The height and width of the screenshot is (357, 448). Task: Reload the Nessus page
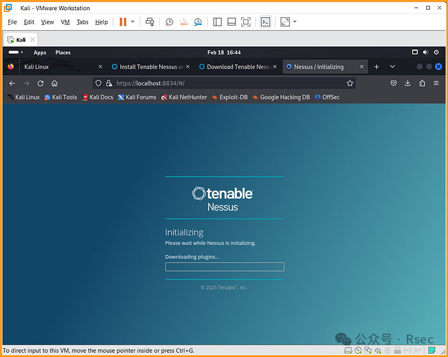pyautogui.click(x=40, y=83)
